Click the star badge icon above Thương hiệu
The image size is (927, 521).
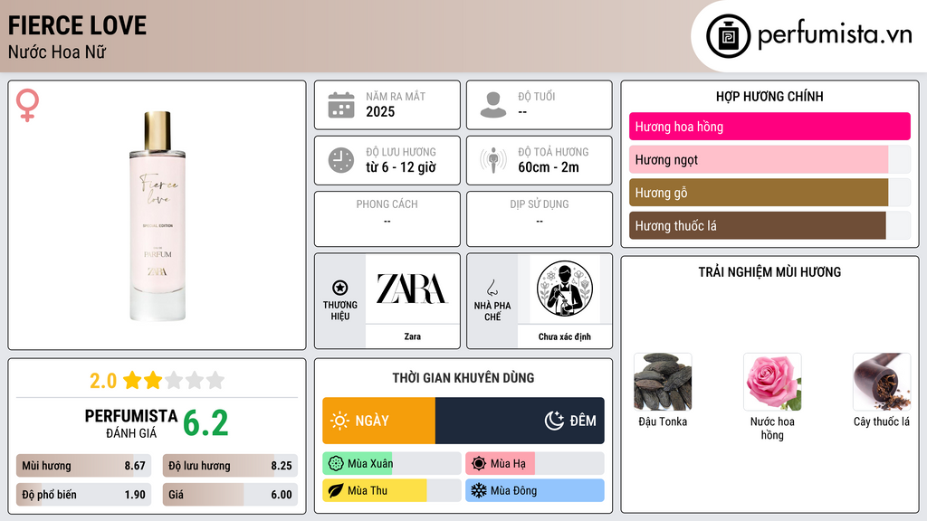[x=340, y=288]
